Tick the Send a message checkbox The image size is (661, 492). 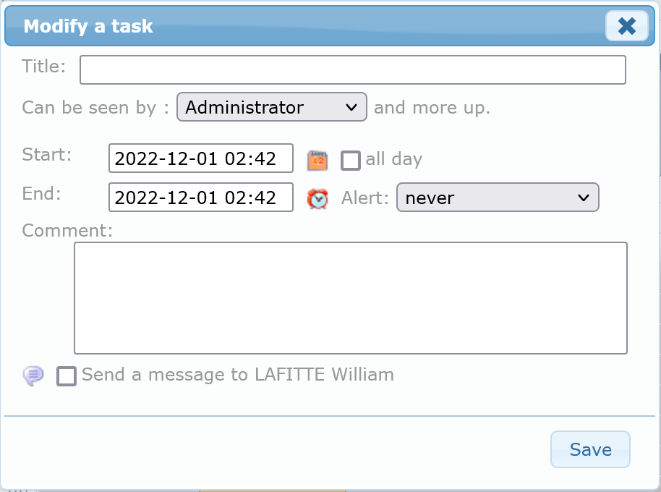coord(67,376)
